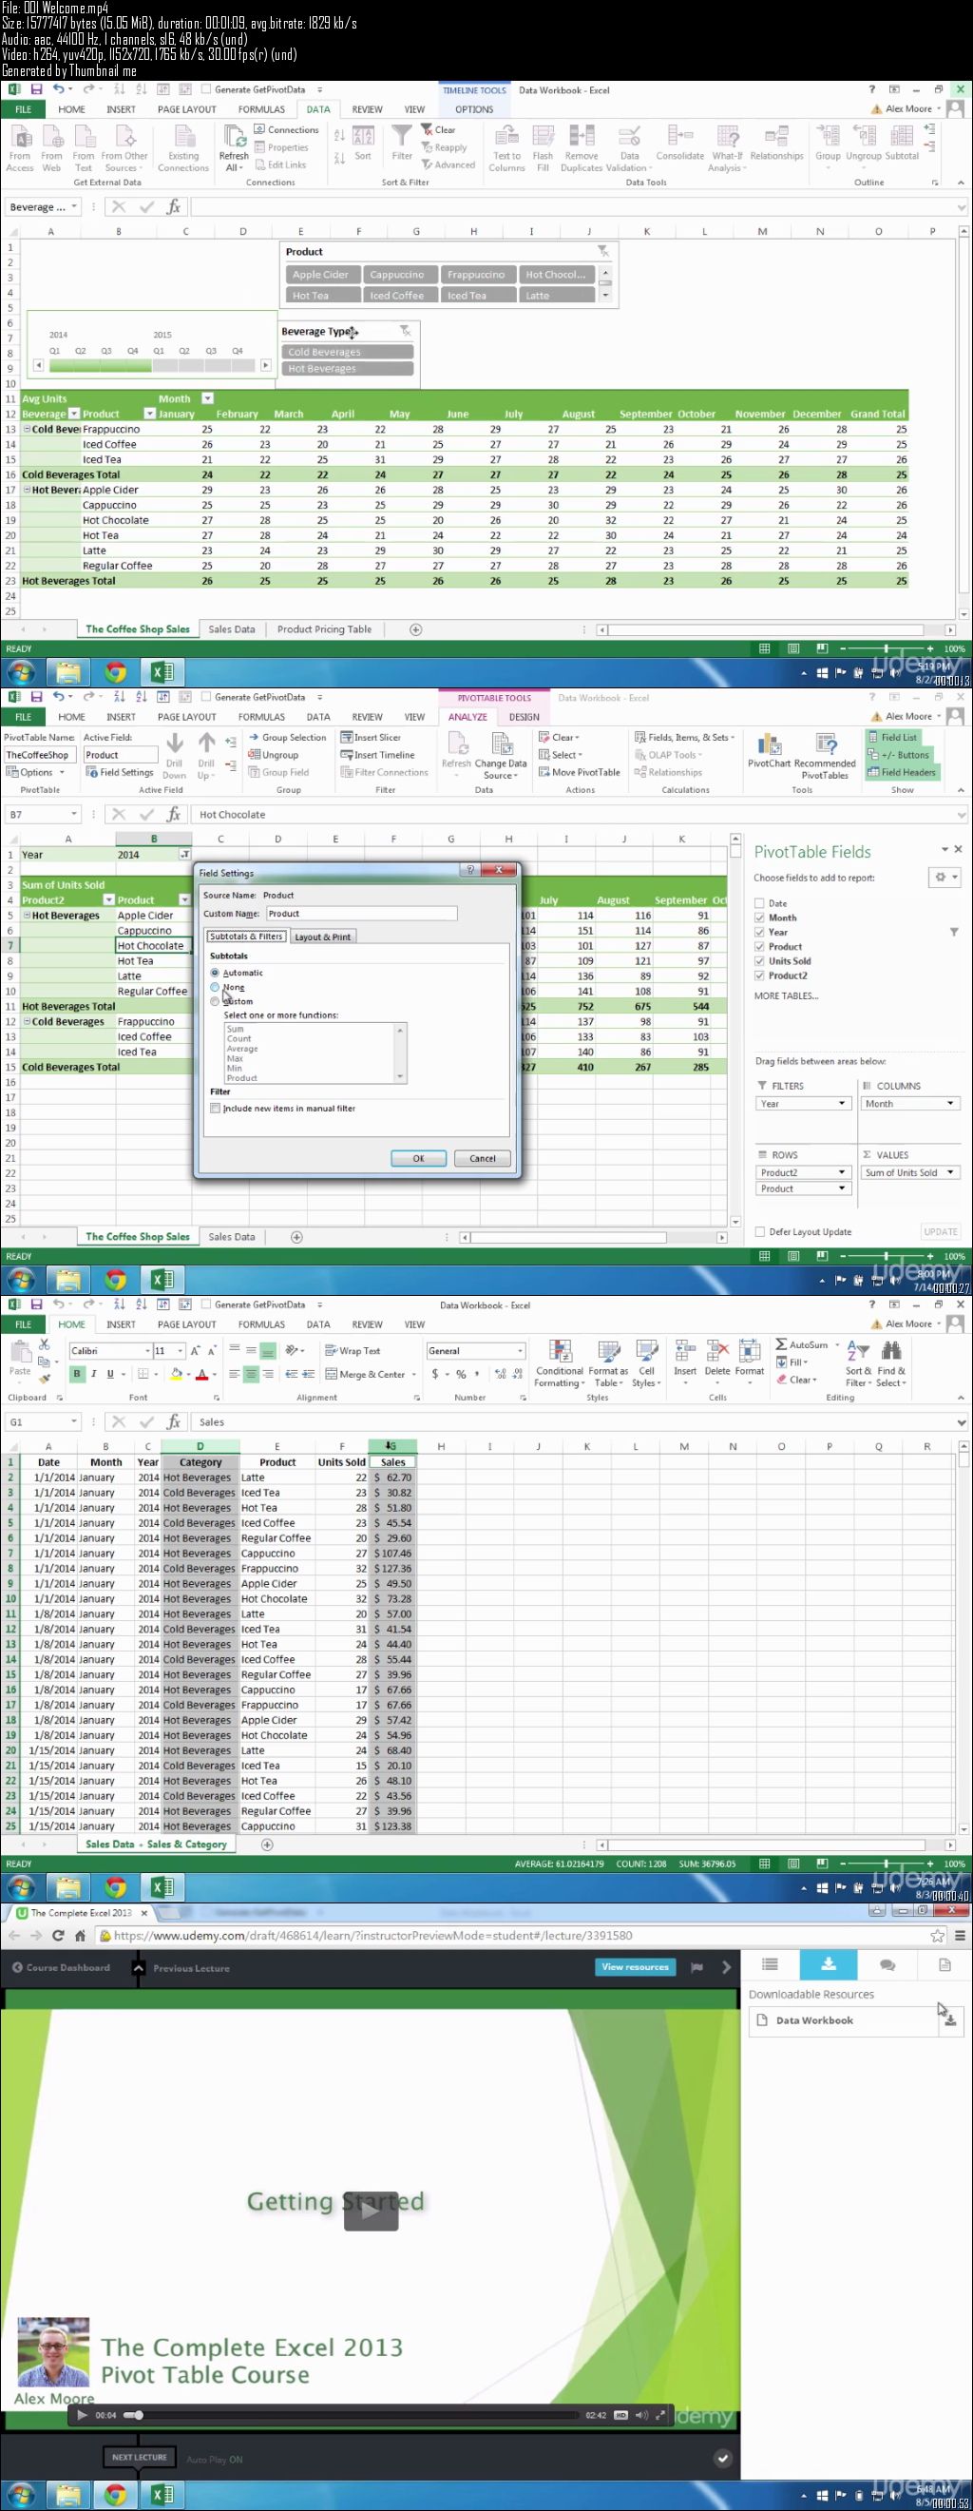Click Custom Name field containing Product

tap(360, 914)
